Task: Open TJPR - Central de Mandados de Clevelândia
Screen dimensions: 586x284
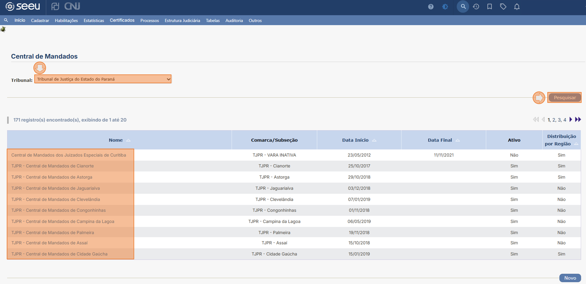Action: tap(55, 199)
